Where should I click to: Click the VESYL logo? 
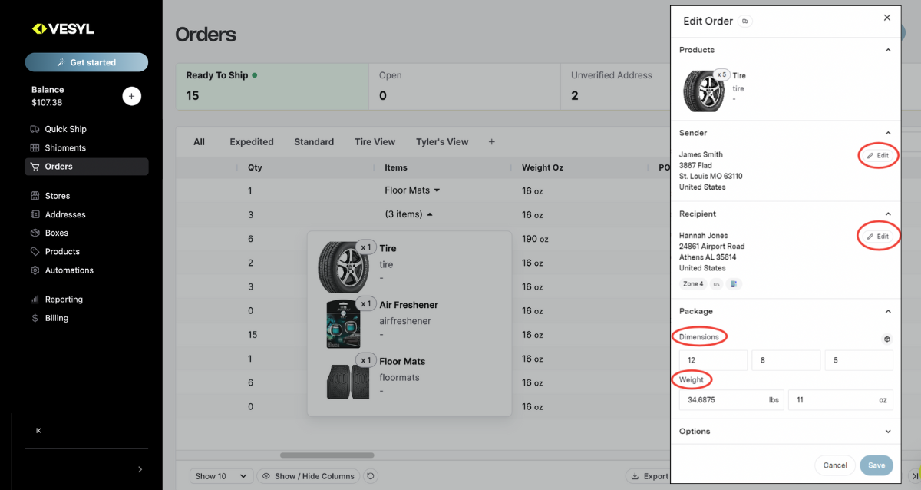(x=63, y=29)
